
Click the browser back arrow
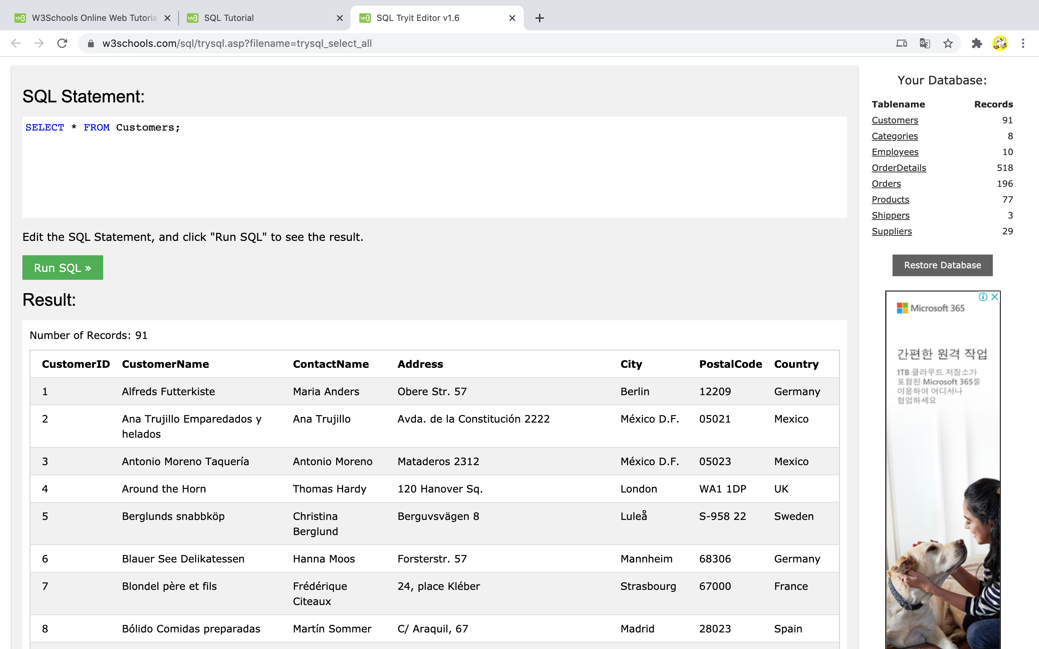point(16,43)
